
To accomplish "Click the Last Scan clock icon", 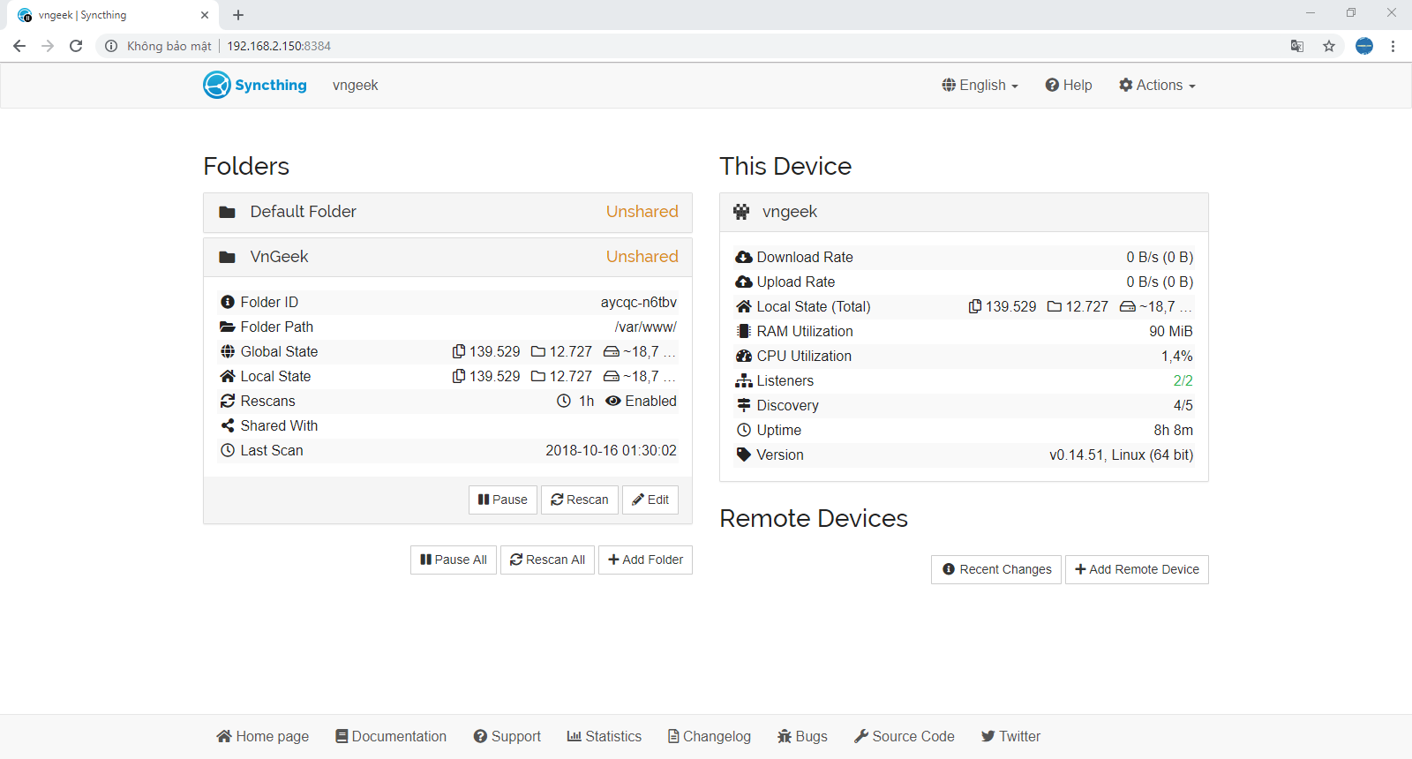I will coord(228,450).
